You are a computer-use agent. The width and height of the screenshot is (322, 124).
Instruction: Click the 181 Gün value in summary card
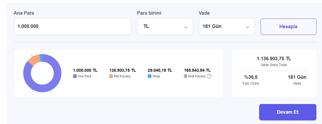click(297, 77)
